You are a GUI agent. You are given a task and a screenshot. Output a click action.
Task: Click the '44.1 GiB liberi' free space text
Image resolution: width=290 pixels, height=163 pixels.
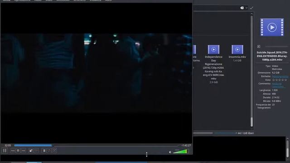pyautogui.click(x=246, y=133)
